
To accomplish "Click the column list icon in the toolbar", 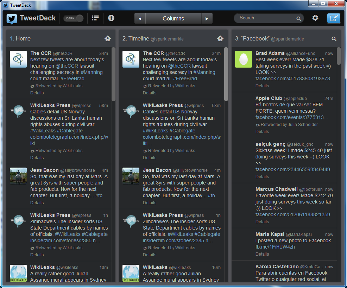I will point(95,18).
